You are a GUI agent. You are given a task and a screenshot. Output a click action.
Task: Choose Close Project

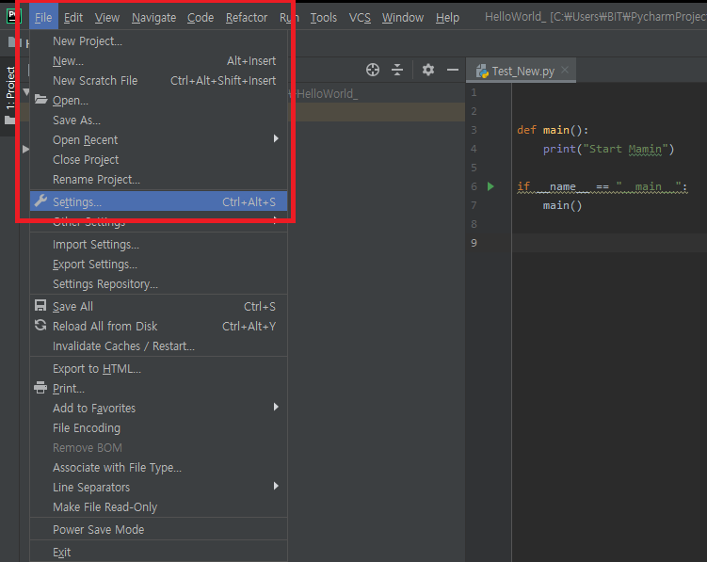click(158, 160)
